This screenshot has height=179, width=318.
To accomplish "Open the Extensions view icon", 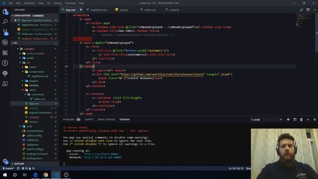I will [x=5, y=53].
